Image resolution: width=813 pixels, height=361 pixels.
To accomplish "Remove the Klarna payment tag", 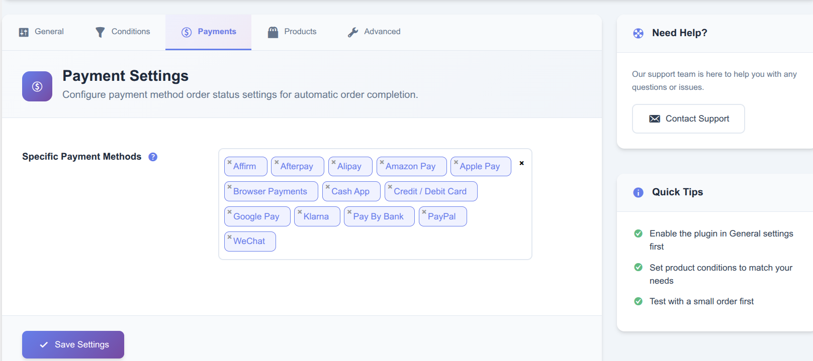I will click(x=300, y=212).
